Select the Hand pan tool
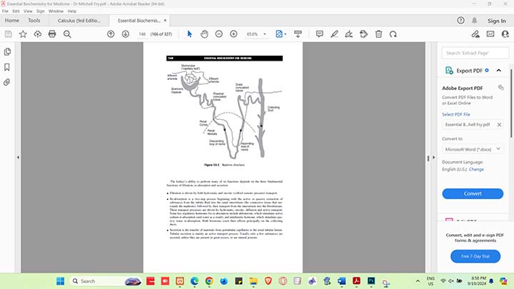 [204, 34]
